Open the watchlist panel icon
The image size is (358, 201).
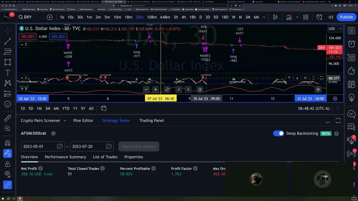pyautogui.click(x=351, y=30)
